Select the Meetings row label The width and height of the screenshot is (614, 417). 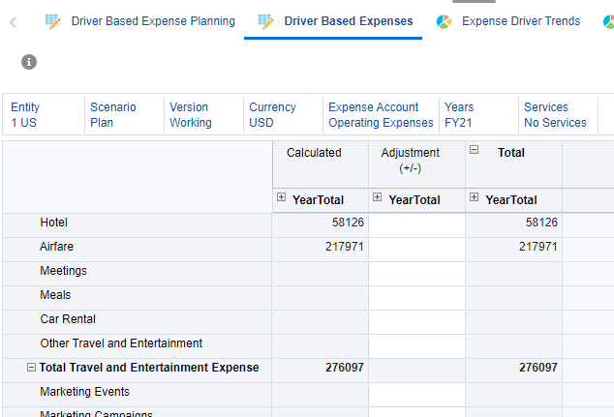click(x=64, y=271)
